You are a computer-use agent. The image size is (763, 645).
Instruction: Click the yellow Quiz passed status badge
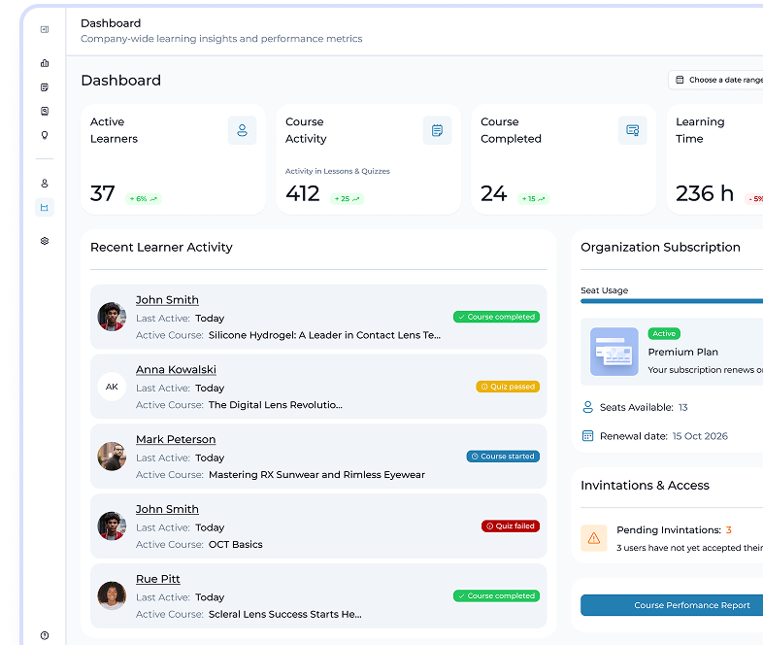(507, 387)
